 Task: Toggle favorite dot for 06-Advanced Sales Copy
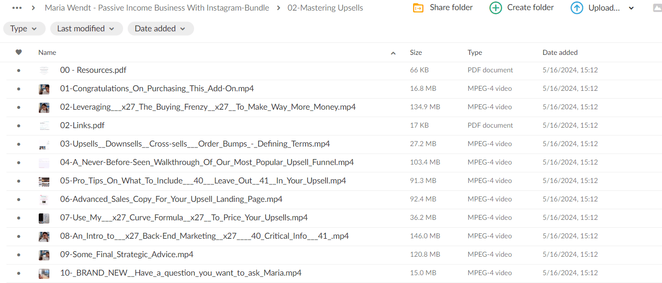[x=18, y=200]
